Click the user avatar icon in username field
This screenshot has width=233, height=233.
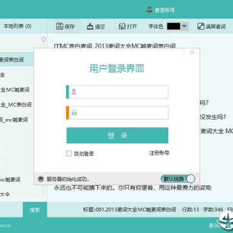pyautogui.click(x=74, y=92)
